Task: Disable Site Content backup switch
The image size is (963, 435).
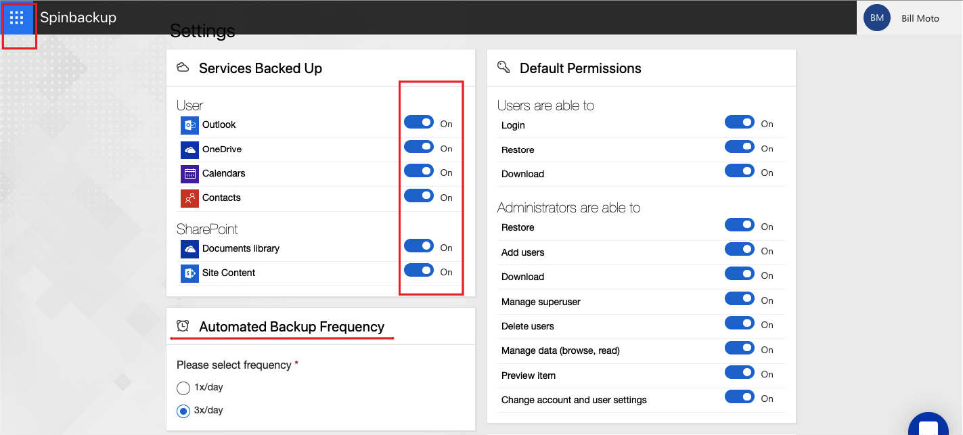Action: tap(419, 270)
